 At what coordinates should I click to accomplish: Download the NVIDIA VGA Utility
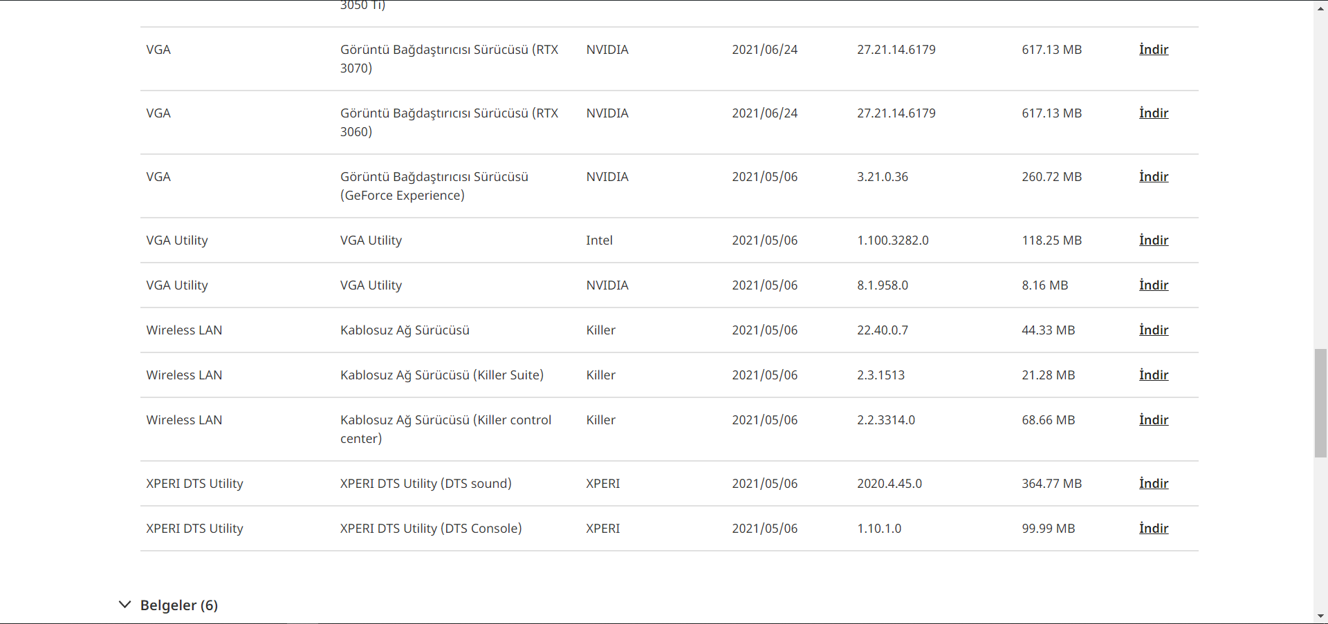(x=1153, y=285)
